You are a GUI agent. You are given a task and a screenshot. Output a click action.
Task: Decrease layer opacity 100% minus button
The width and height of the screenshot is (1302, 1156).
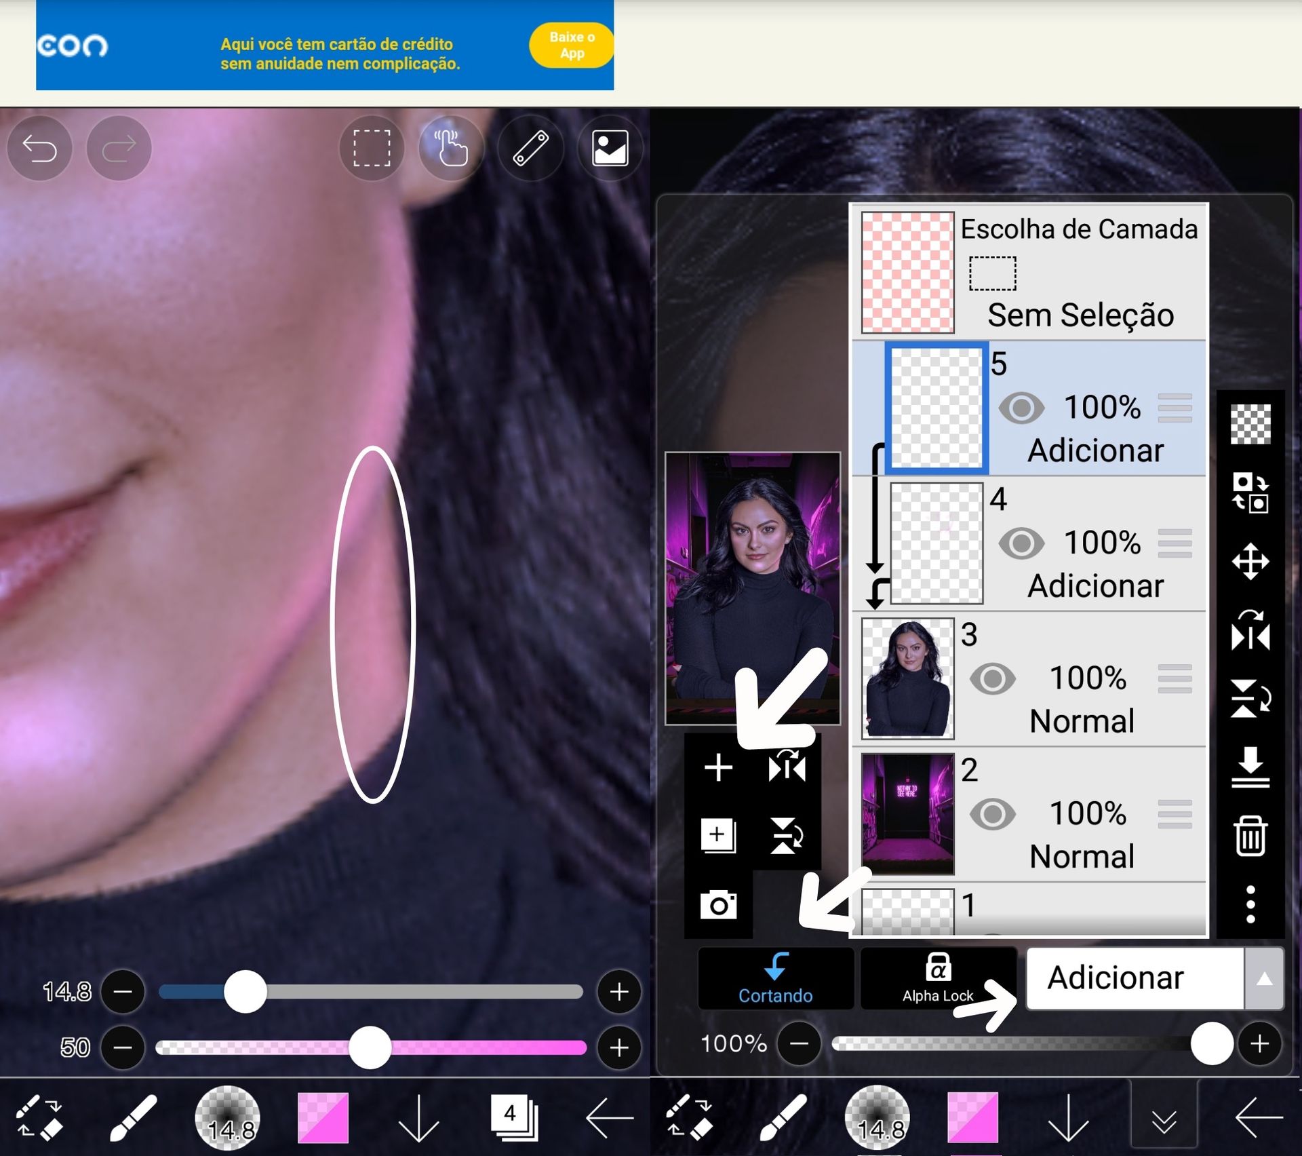point(799,1043)
